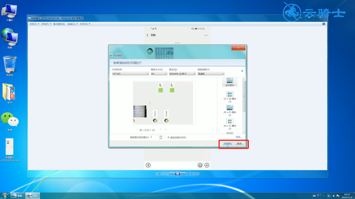Click the Cancel (取消) button in the dialog

point(239,143)
